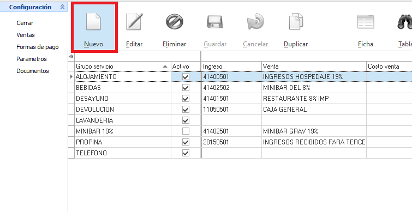Select Formas de pago option
This screenshot has height=212, width=412.
tap(38, 47)
